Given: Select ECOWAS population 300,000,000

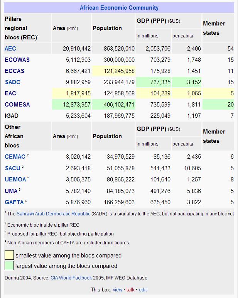Looking at the screenshot, I should coord(119,60).
